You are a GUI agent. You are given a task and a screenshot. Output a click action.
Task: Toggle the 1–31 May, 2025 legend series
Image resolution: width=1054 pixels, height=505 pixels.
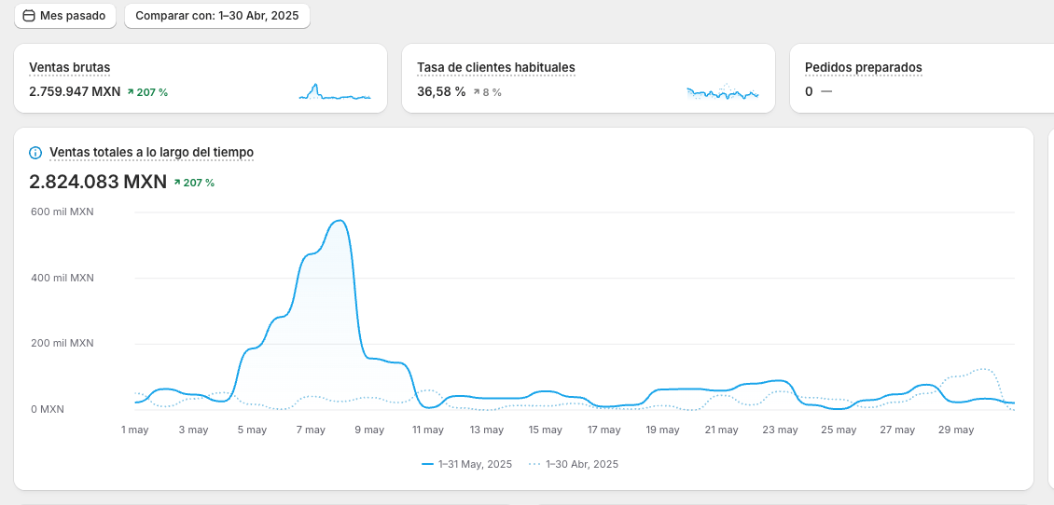(x=467, y=464)
